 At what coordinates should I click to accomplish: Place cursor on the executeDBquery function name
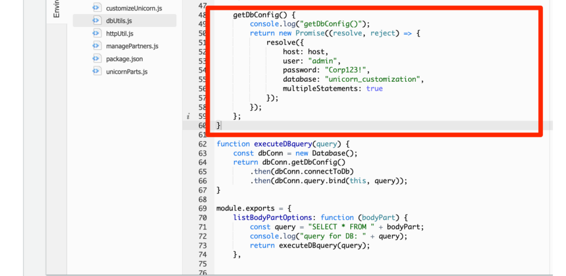(283, 144)
